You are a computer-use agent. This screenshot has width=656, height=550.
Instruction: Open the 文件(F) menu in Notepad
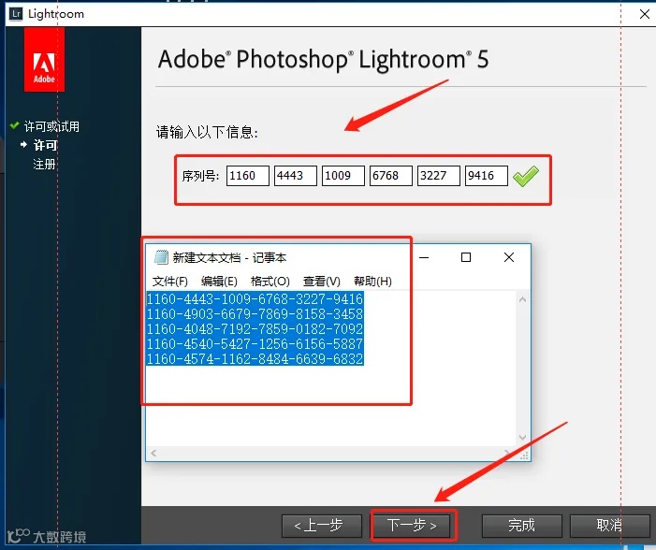pos(170,281)
